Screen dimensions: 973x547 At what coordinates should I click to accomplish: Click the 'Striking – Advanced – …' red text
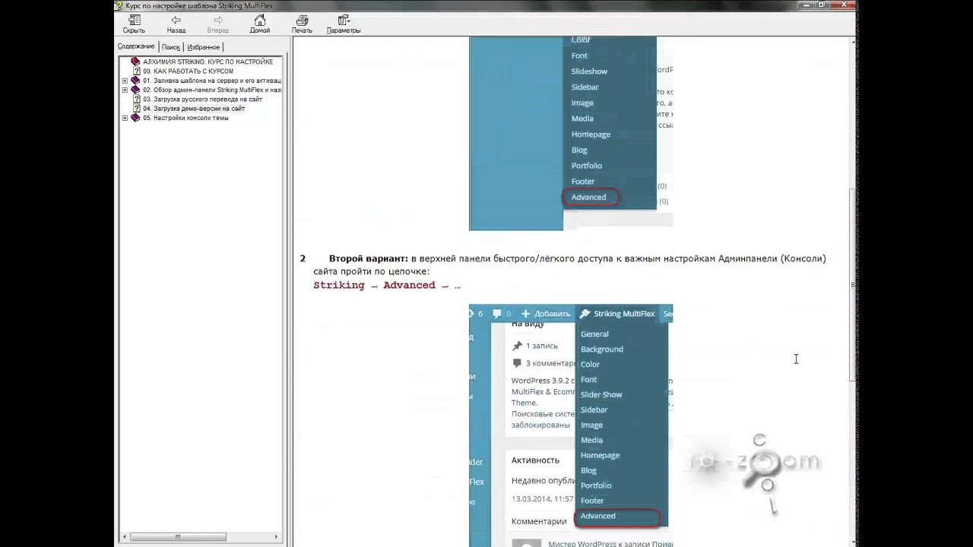(x=387, y=286)
